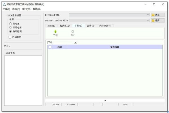Enable the 自动重启 checkbox

coord(10,37)
